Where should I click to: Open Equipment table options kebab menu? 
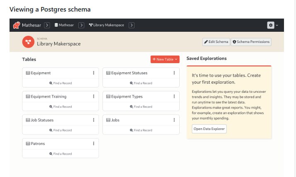click(94, 73)
